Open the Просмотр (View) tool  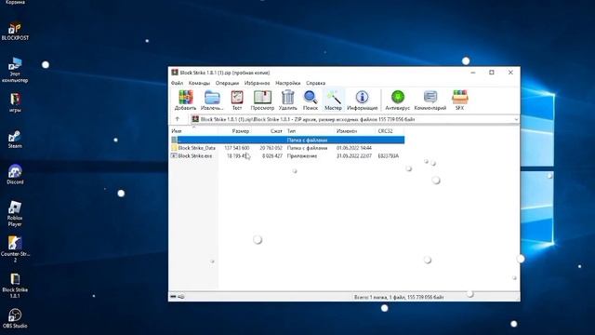pos(262,100)
